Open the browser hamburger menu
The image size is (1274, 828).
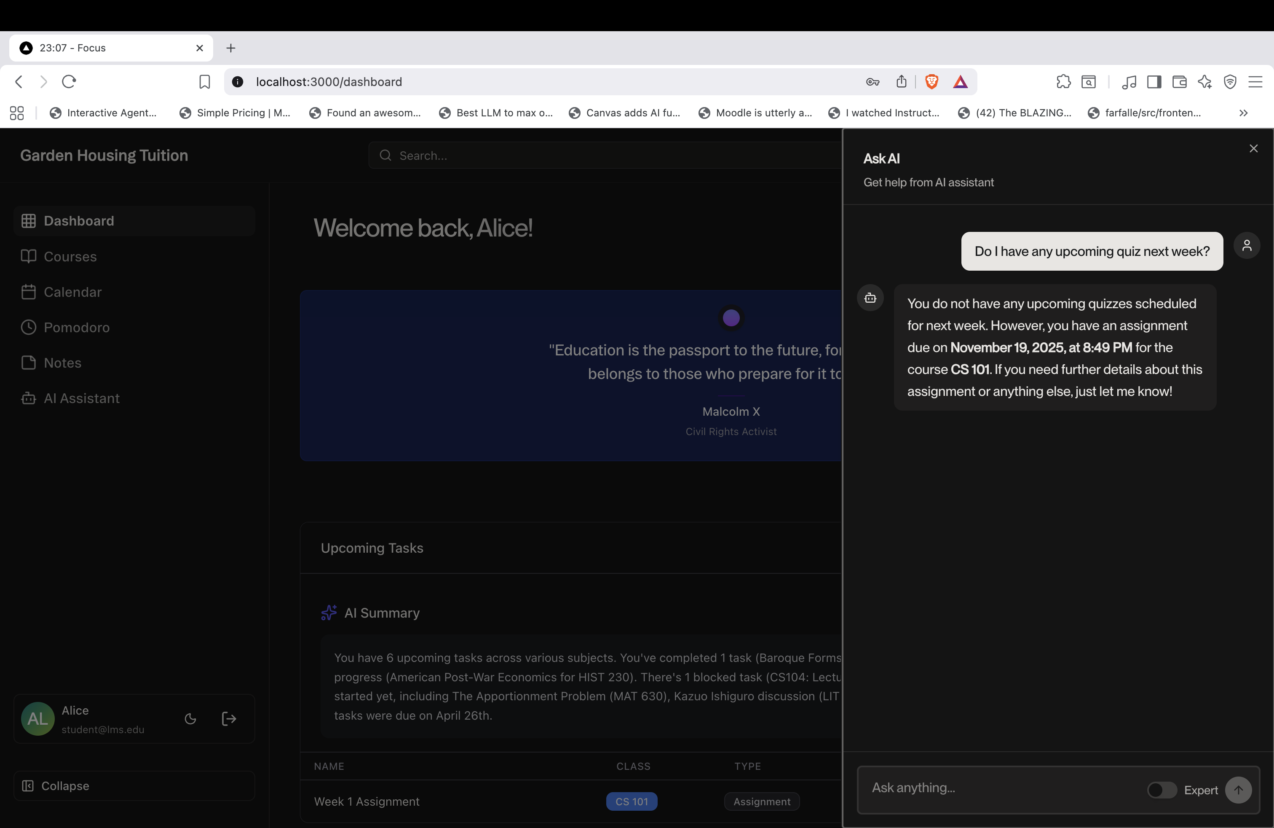point(1255,81)
